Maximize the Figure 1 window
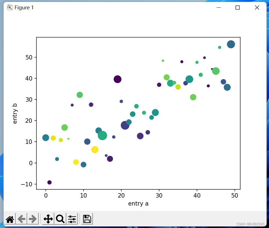Screen dimensions: 269x228 (x=237, y=7)
